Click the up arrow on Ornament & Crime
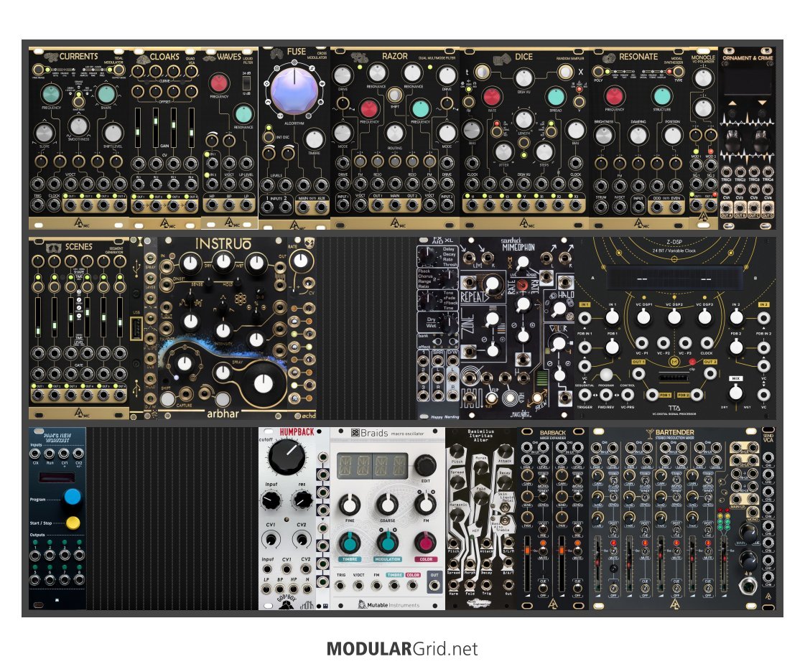Screen dimensions: 805x664 click(732, 103)
